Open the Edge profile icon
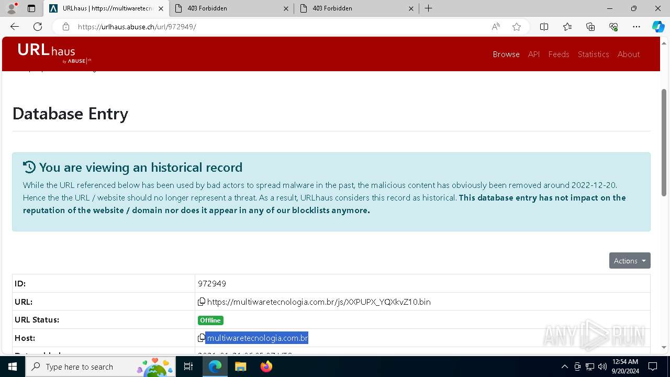670x377 pixels. 12,8
